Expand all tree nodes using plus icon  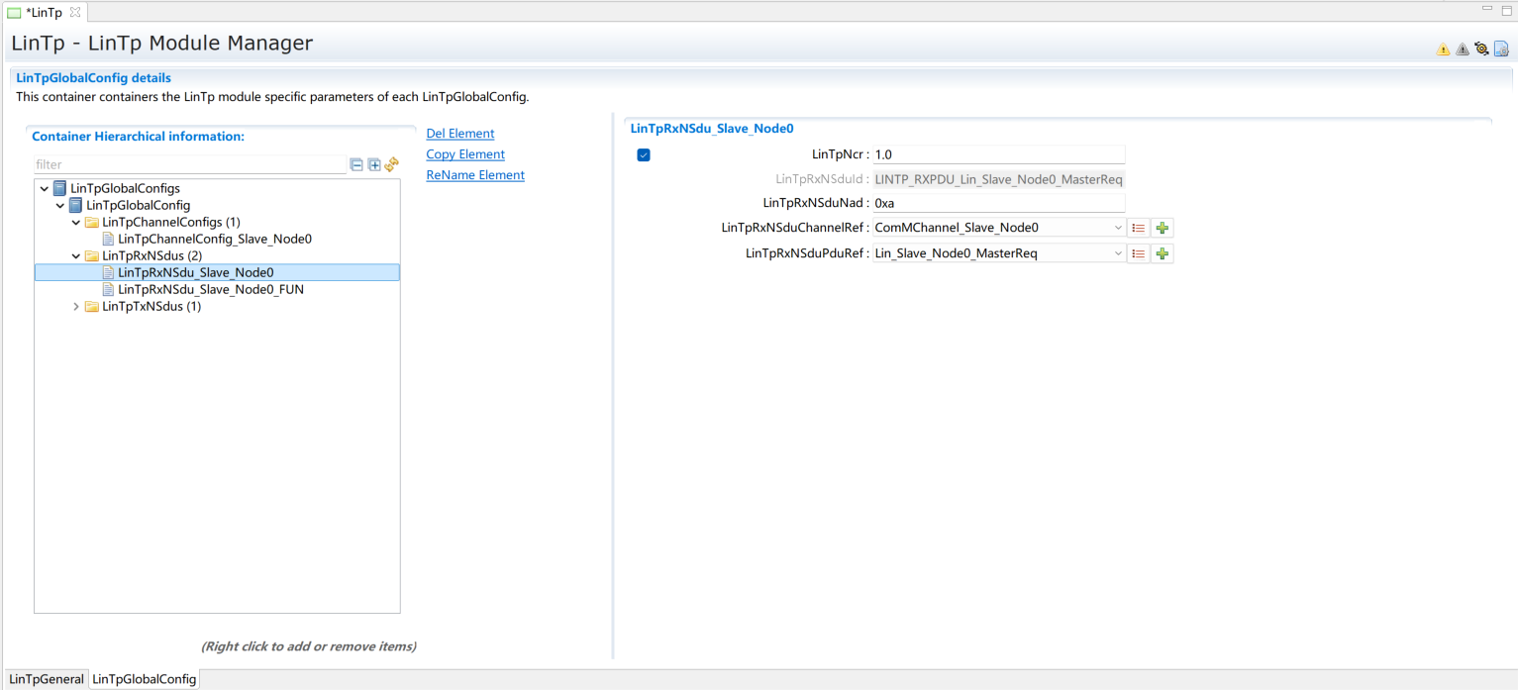[374, 165]
